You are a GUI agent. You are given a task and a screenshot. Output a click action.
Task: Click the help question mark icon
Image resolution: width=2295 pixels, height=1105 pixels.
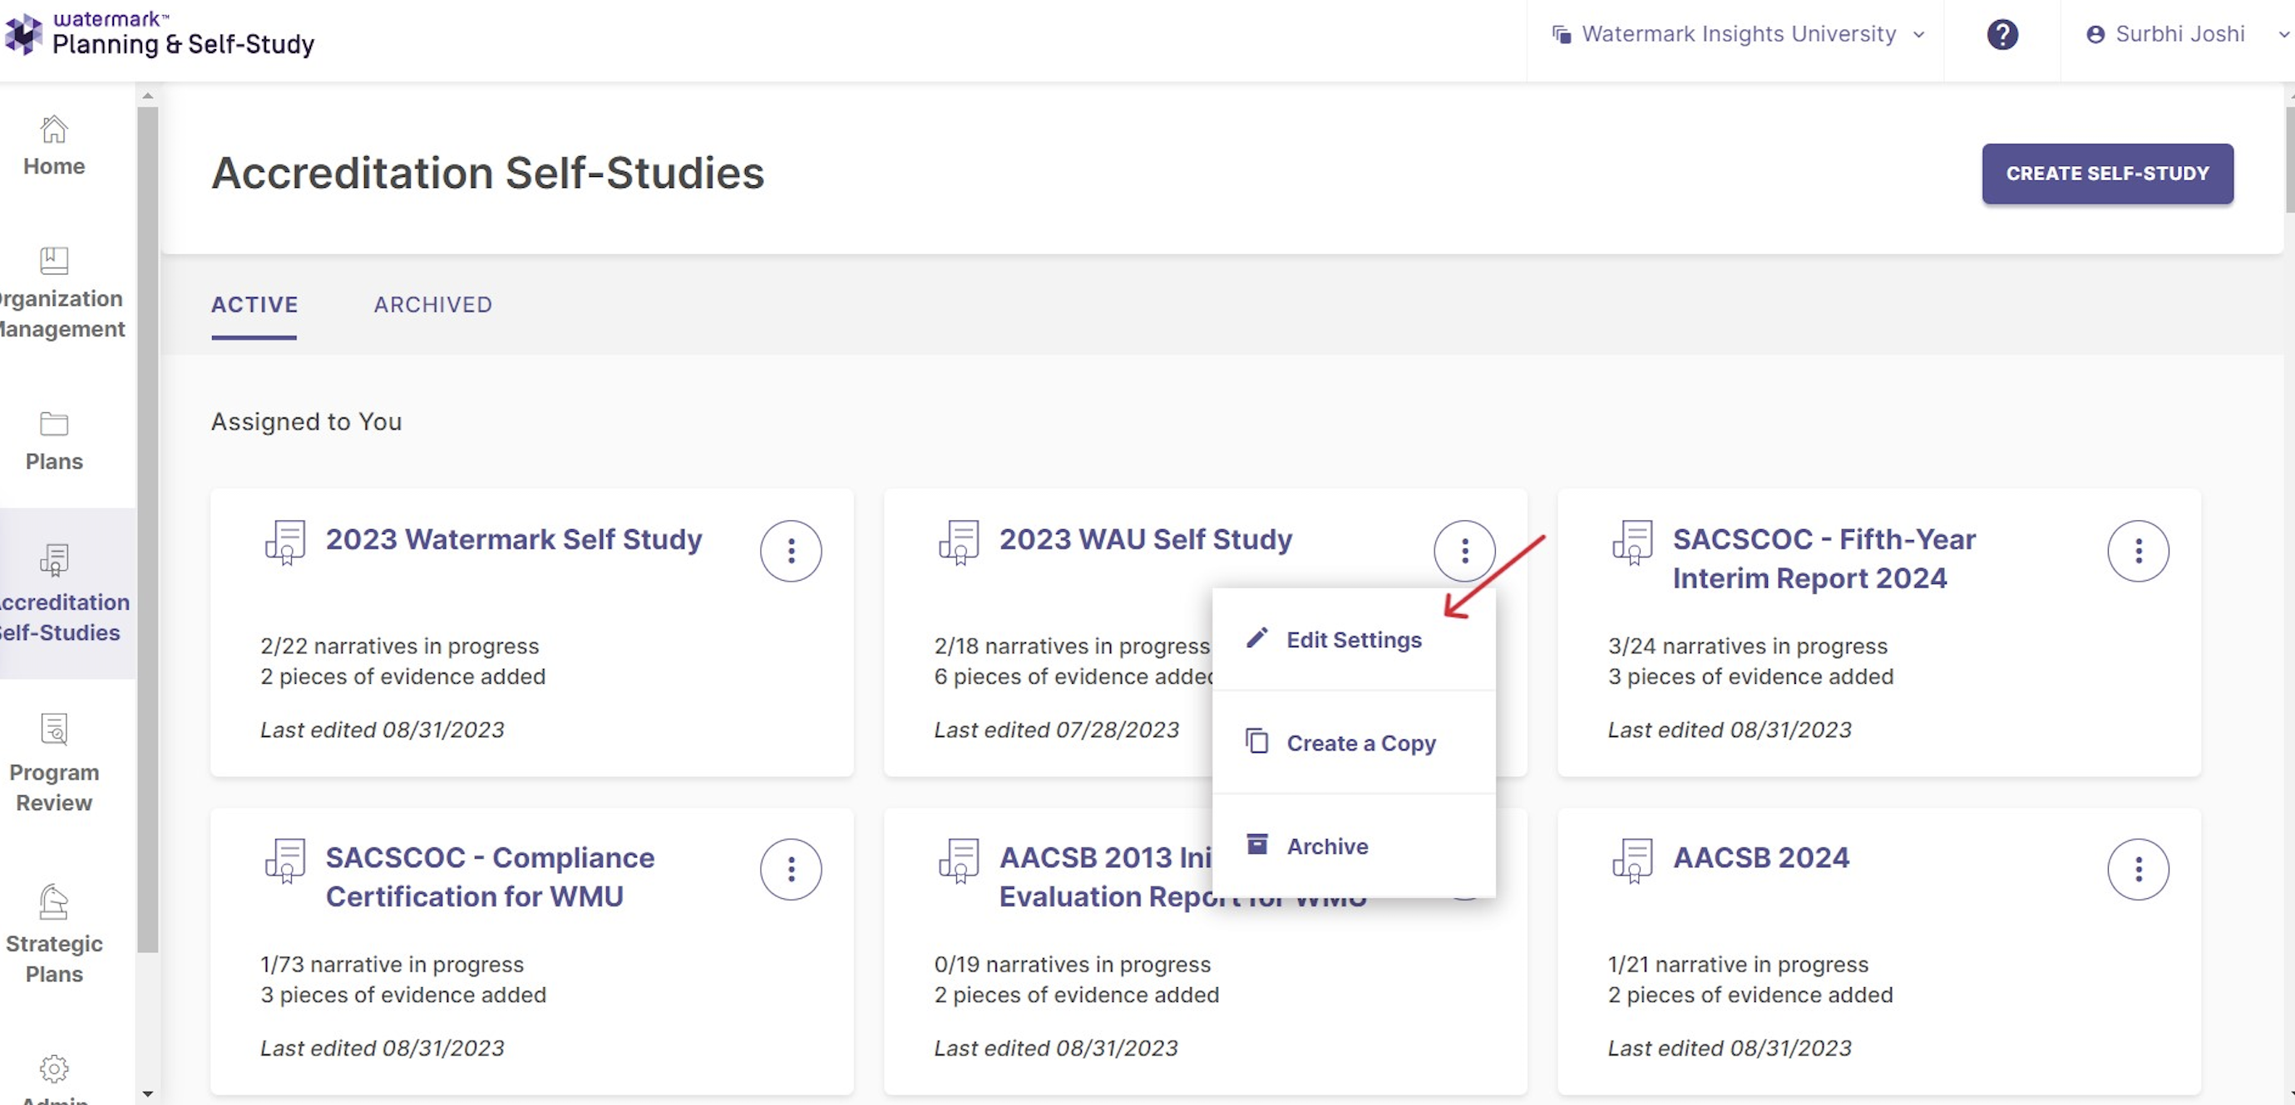[2002, 34]
